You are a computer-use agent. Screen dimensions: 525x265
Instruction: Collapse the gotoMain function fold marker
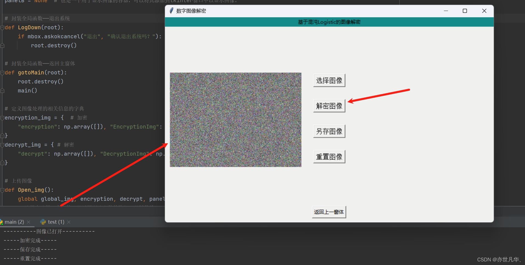click(2, 73)
